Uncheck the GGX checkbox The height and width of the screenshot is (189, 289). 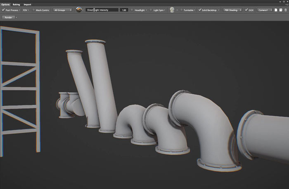[x=246, y=9]
